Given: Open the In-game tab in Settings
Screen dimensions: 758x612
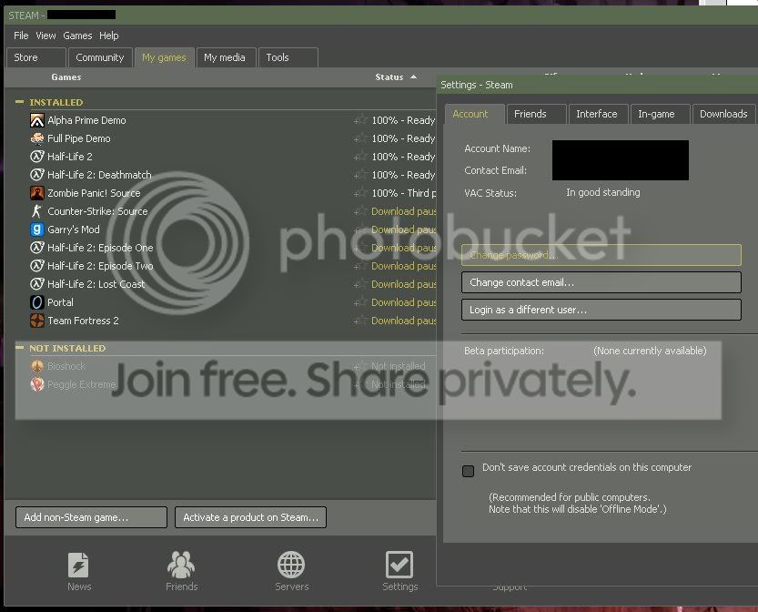Looking at the screenshot, I should pos(661,114).
